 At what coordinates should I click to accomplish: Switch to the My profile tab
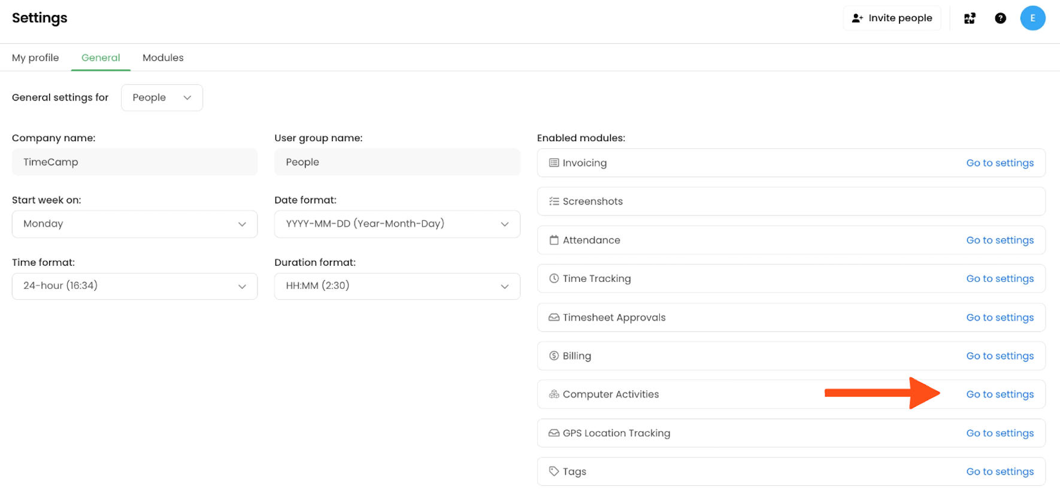[35, 58]
